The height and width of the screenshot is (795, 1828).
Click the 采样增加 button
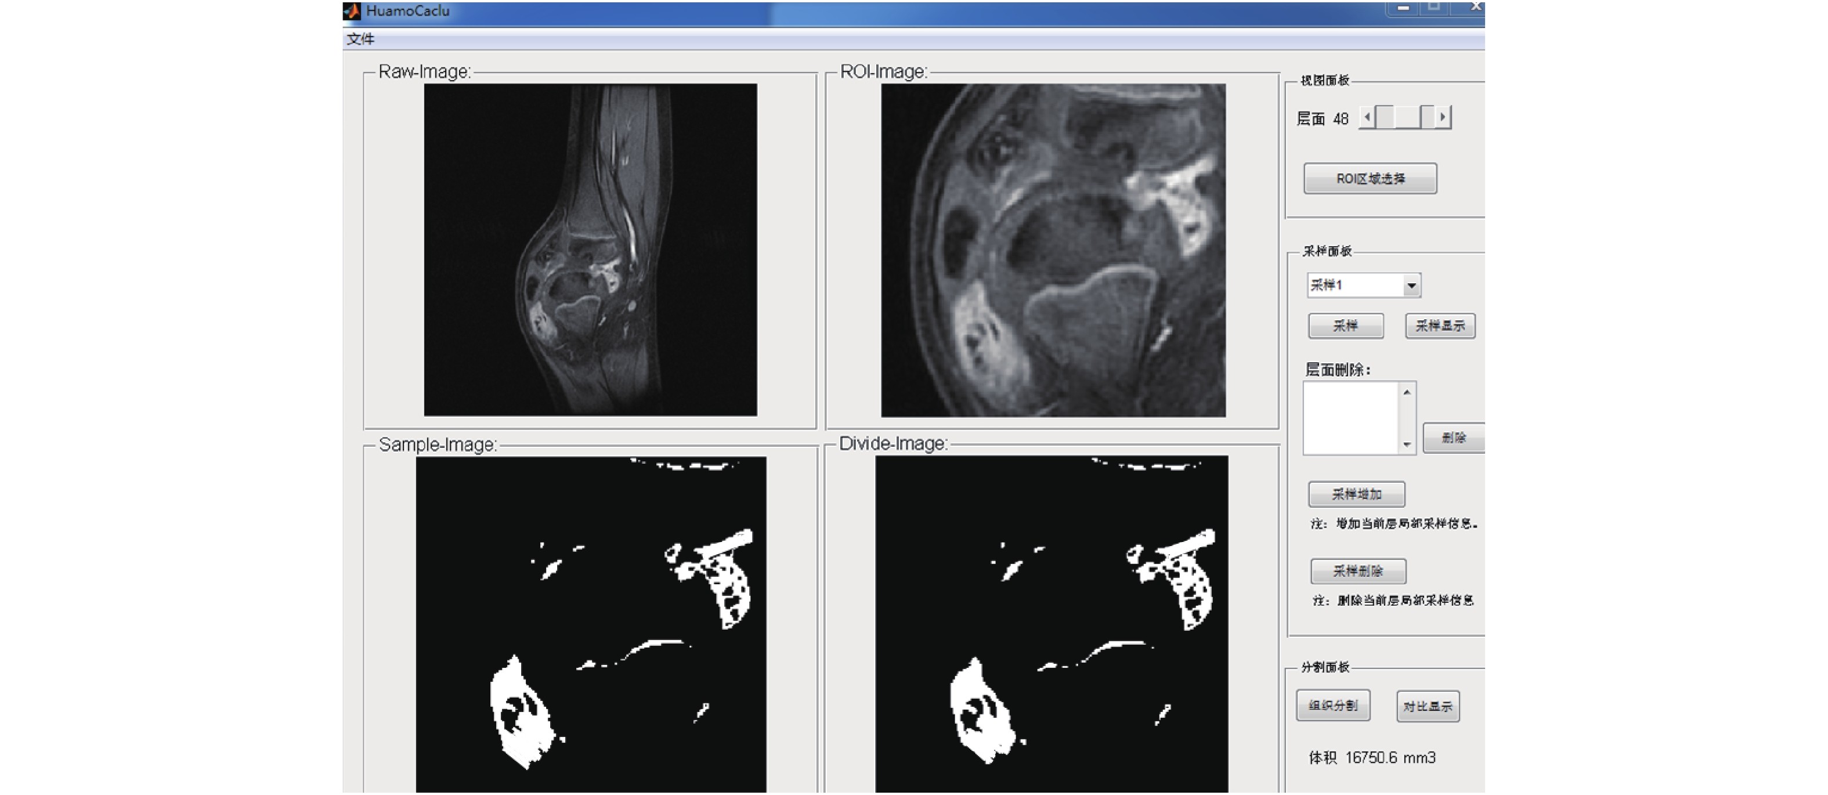[x=1356, y=494]
